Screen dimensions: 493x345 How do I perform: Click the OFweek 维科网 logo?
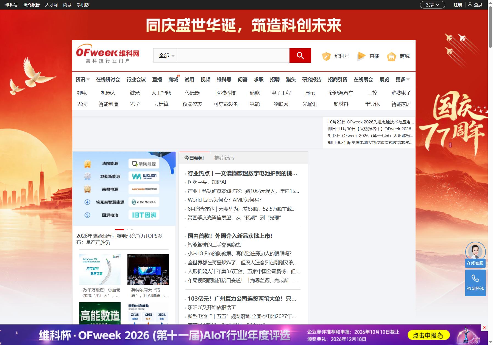[x=108, y=53]
